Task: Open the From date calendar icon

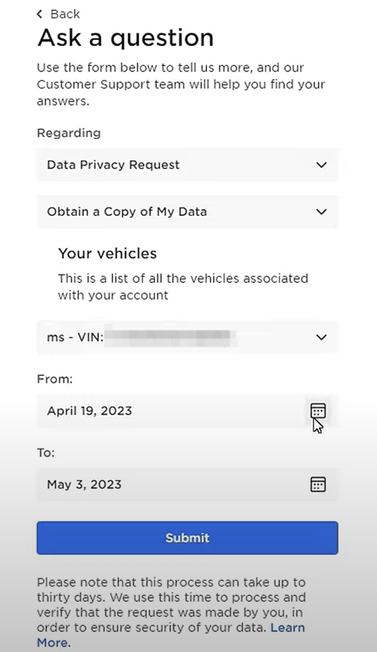Action: coord(318,411)
